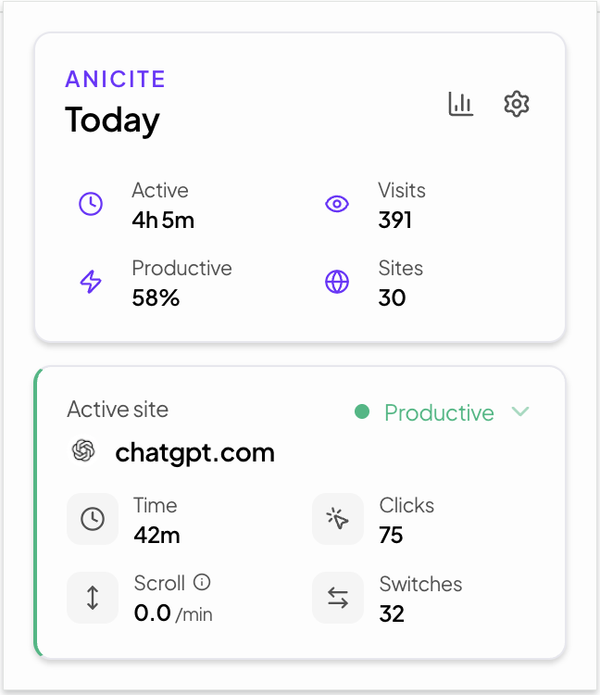Click the Switches swap arrows icon
This screenshot has height=695, width=600.
pos(338,598)
